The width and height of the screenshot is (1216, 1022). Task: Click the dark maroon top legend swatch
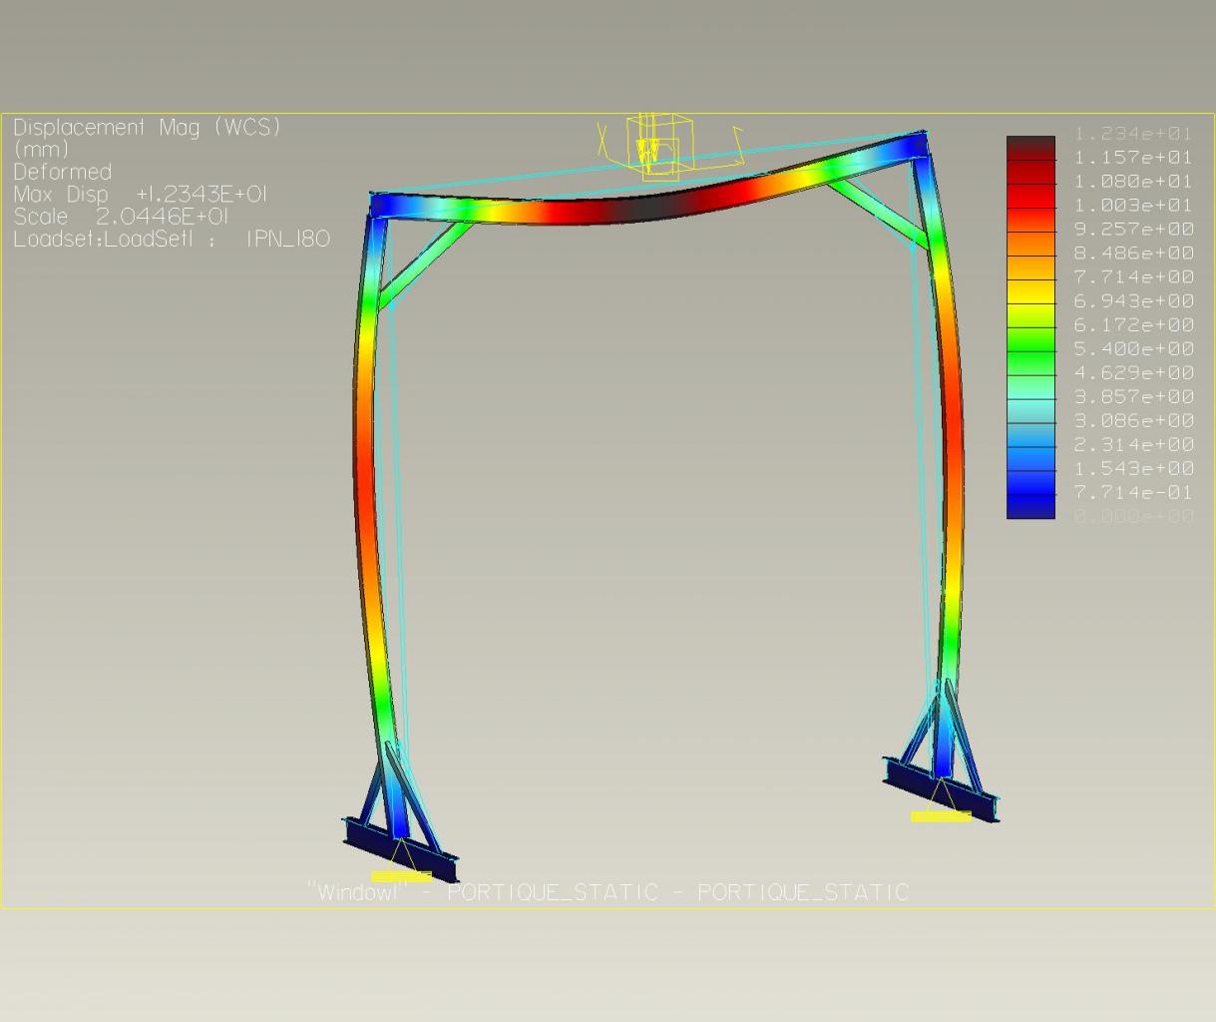click(1030, 148)
